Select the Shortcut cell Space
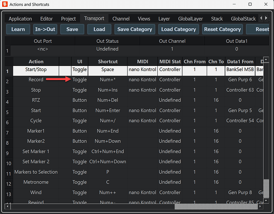Viewport: 274px width, 214px height. coord(108,70)
